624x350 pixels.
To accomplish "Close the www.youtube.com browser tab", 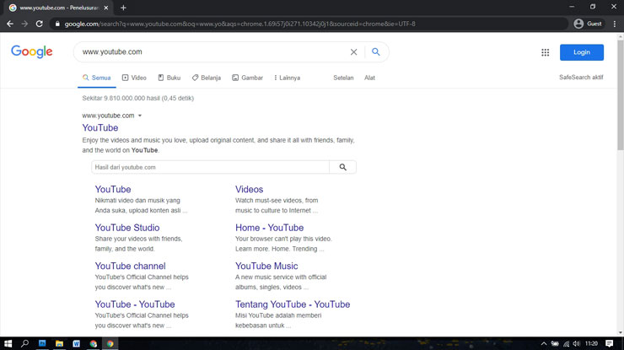I will coord(106,8).
